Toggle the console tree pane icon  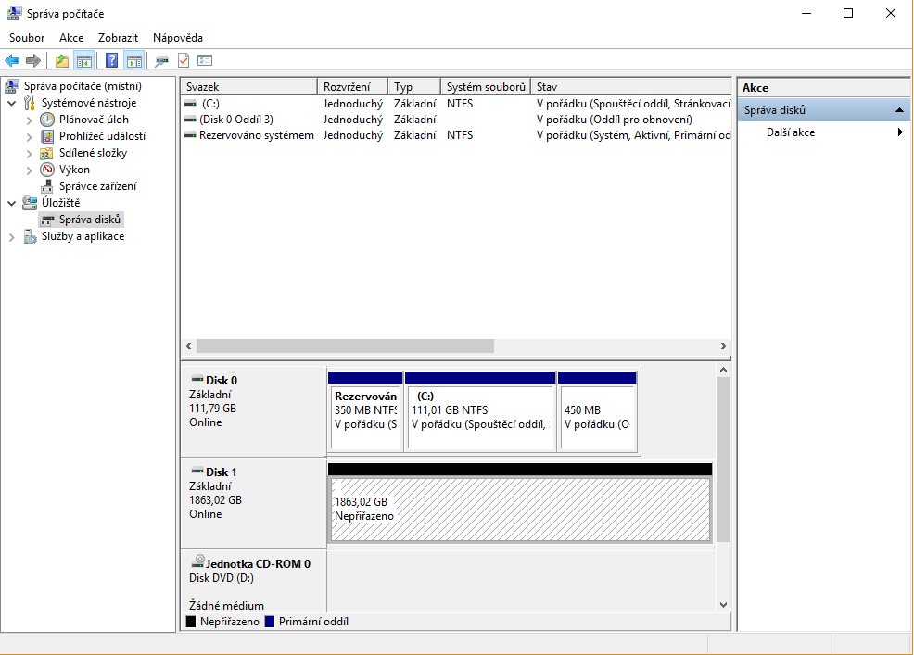tap(84, 61)
